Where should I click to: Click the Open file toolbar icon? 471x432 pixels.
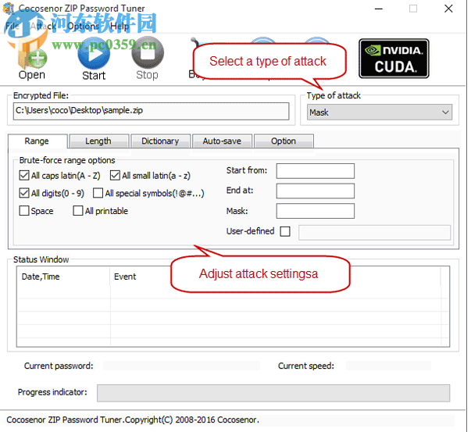point(32,59)
